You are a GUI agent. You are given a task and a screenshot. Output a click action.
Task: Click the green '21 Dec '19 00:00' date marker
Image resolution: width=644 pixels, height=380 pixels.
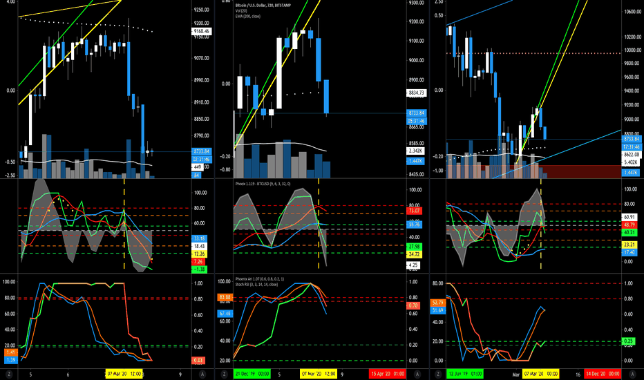tap(252, 374)
